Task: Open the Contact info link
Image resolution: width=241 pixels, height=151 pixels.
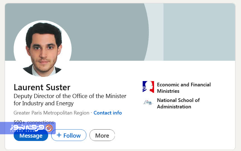Action: [x=108, y=113]
